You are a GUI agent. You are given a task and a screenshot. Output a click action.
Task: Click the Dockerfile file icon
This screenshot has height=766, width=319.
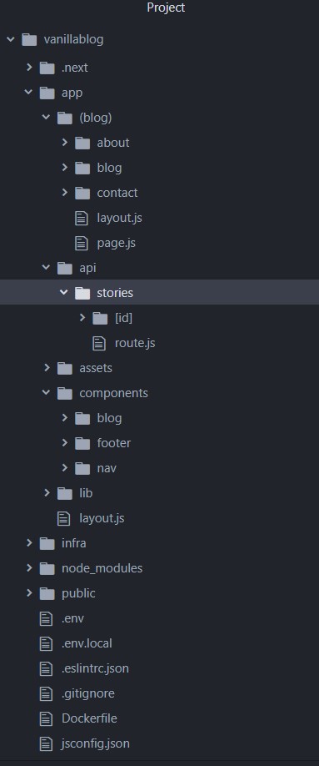point(46,718)
